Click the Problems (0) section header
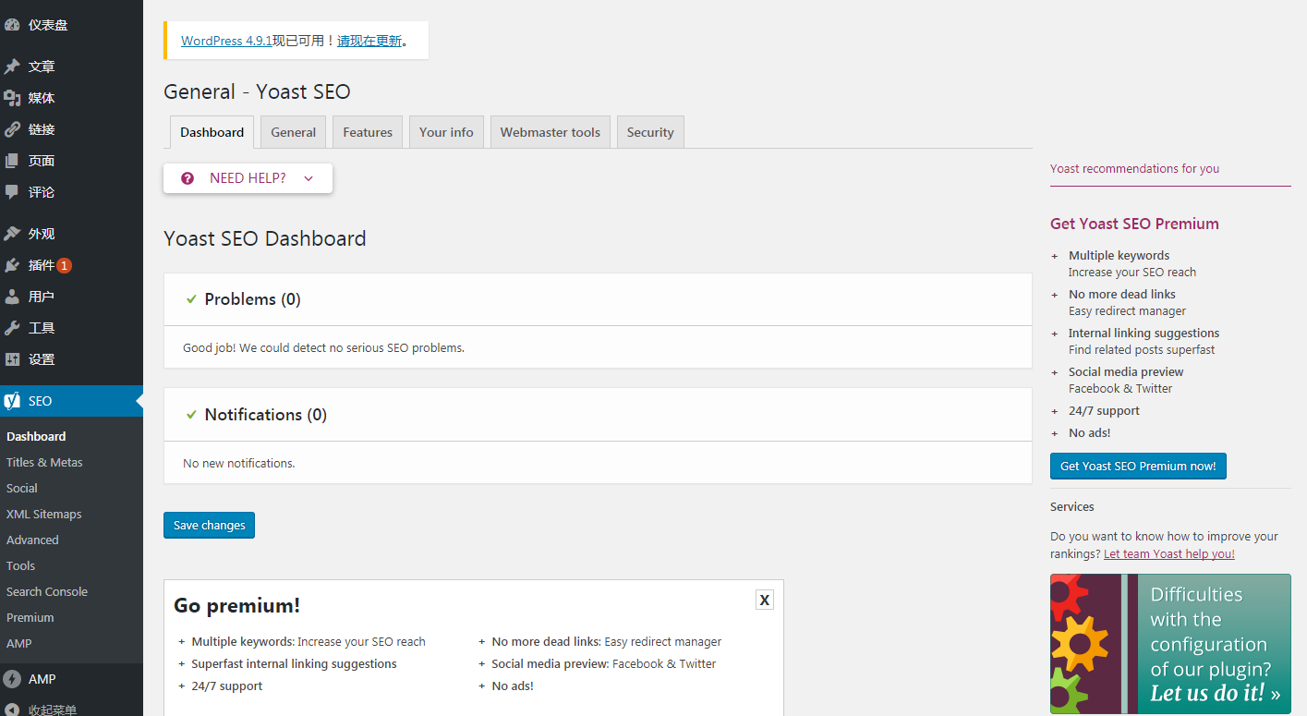 [598, 299]
